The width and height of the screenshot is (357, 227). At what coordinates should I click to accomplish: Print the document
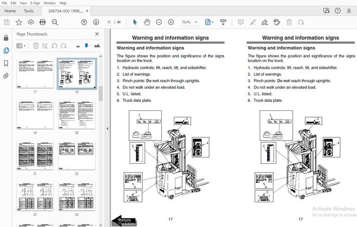tap(43, 22)
